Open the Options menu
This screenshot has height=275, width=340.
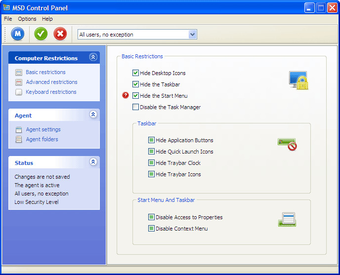[x=27, y=19]
